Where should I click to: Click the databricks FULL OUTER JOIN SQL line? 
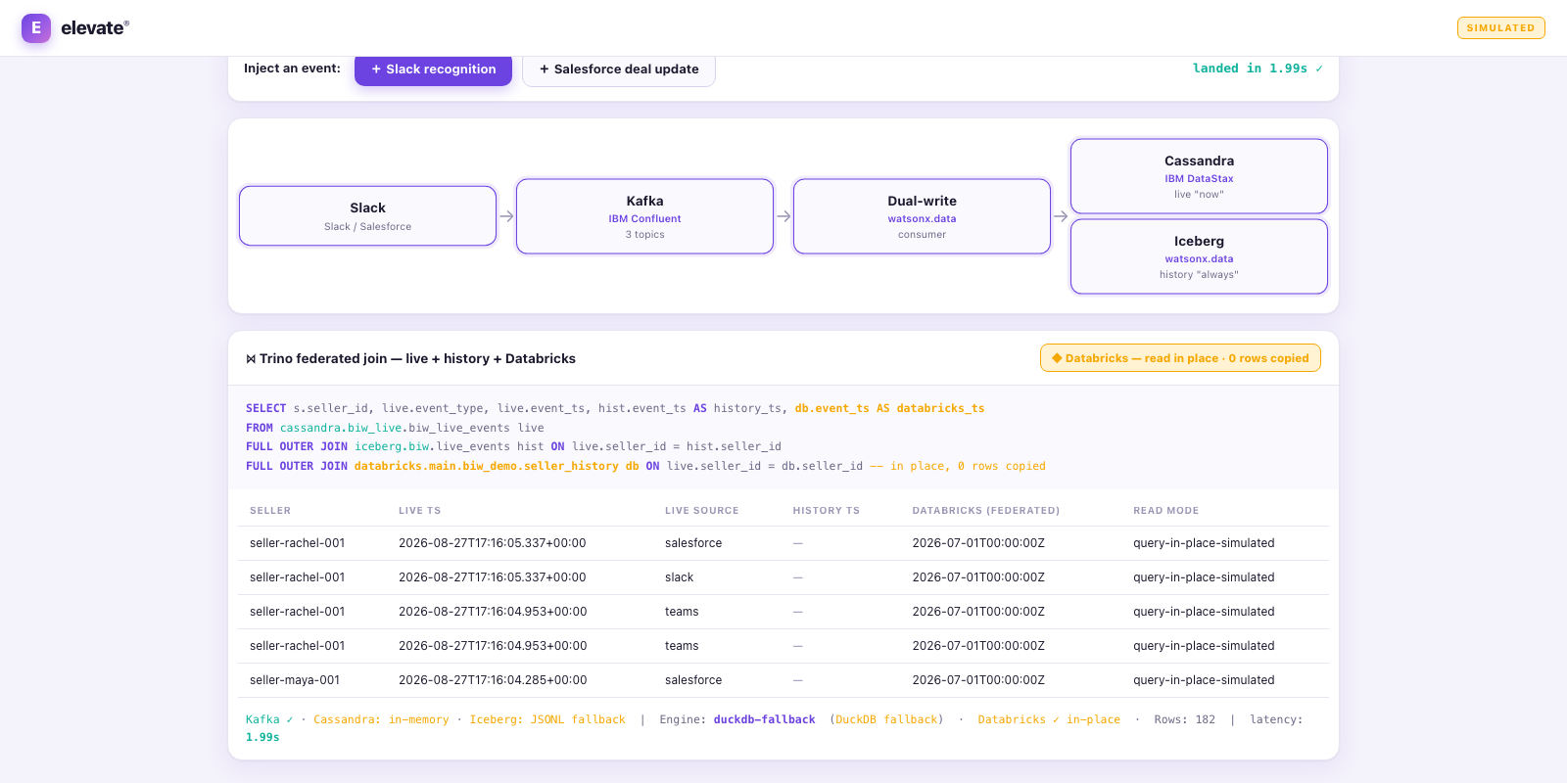click(645, 466)
